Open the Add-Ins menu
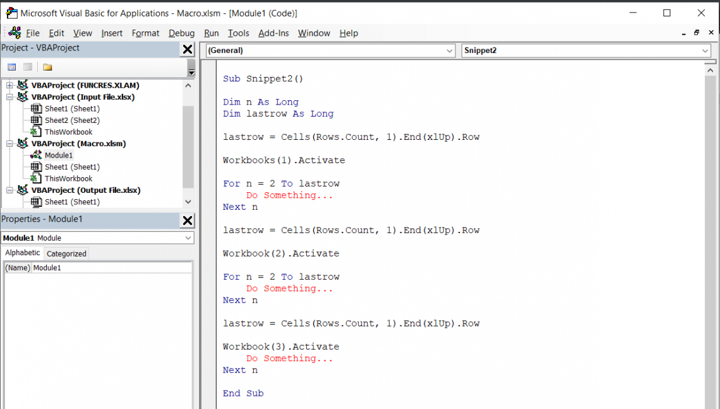This screenshot has height=409, width=720. tap(273, 33)
